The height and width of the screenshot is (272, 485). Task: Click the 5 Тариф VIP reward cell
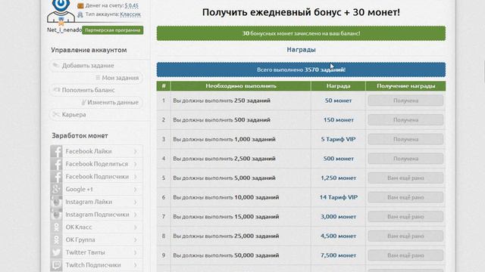[338, 139]
